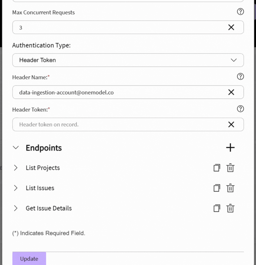Show help for Header Token
This screenshot has height=265, width=256.
tap(240, 109)
